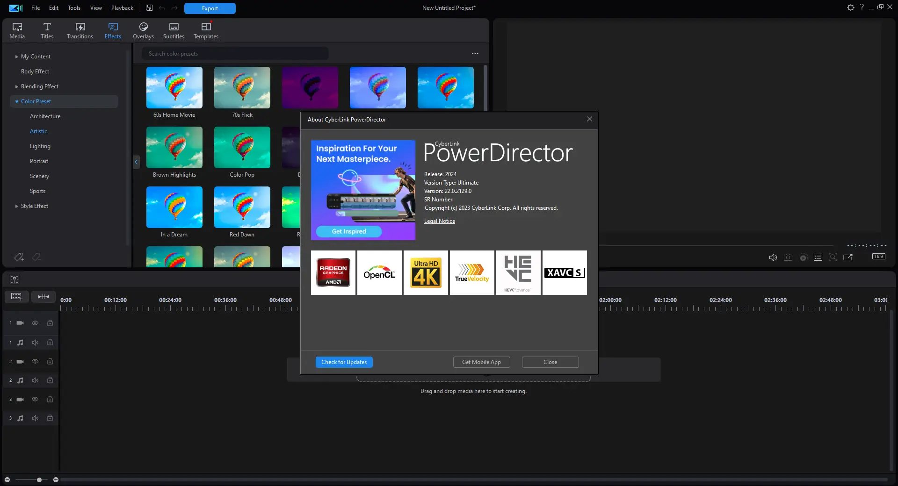
Task: Lock audio track 2
Action: 50,380
